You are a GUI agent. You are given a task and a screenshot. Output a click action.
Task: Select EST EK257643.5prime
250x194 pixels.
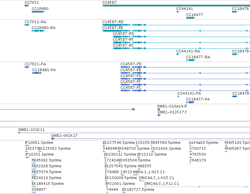pos(120,166)
